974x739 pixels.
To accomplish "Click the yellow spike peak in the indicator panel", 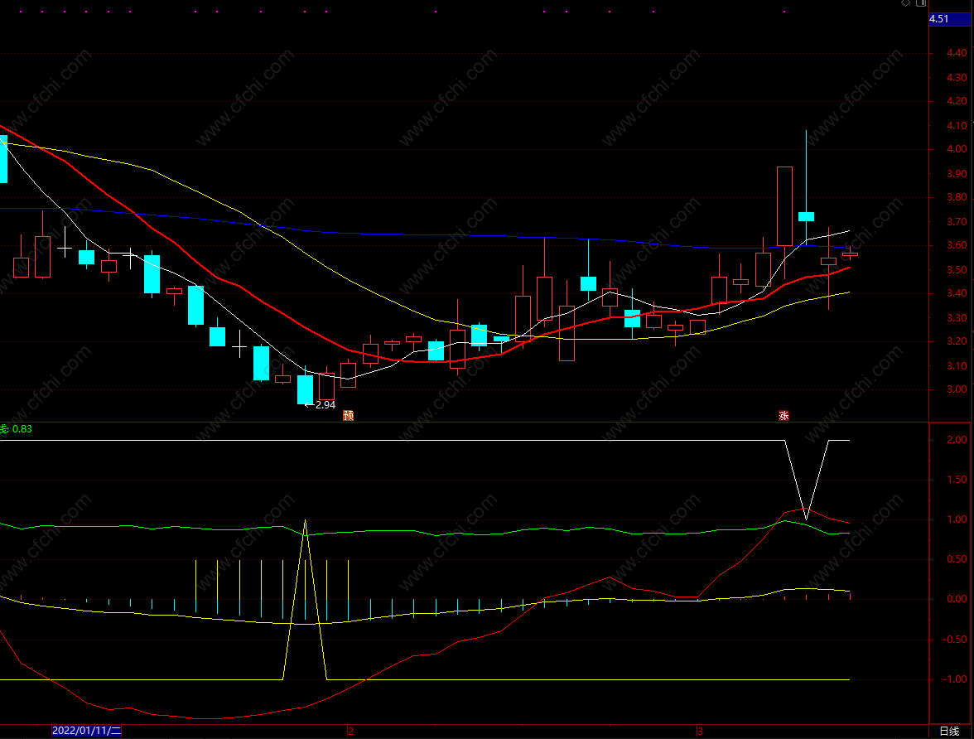I will point(305,521).
